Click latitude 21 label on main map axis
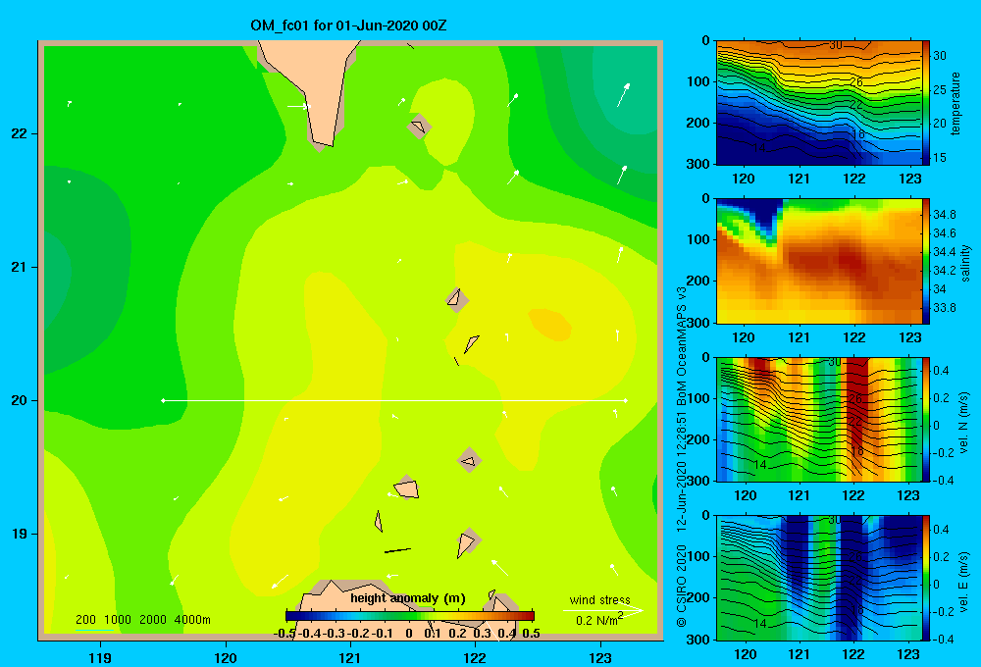The height and width of the screenshot is (667, 981). point(19,267)
